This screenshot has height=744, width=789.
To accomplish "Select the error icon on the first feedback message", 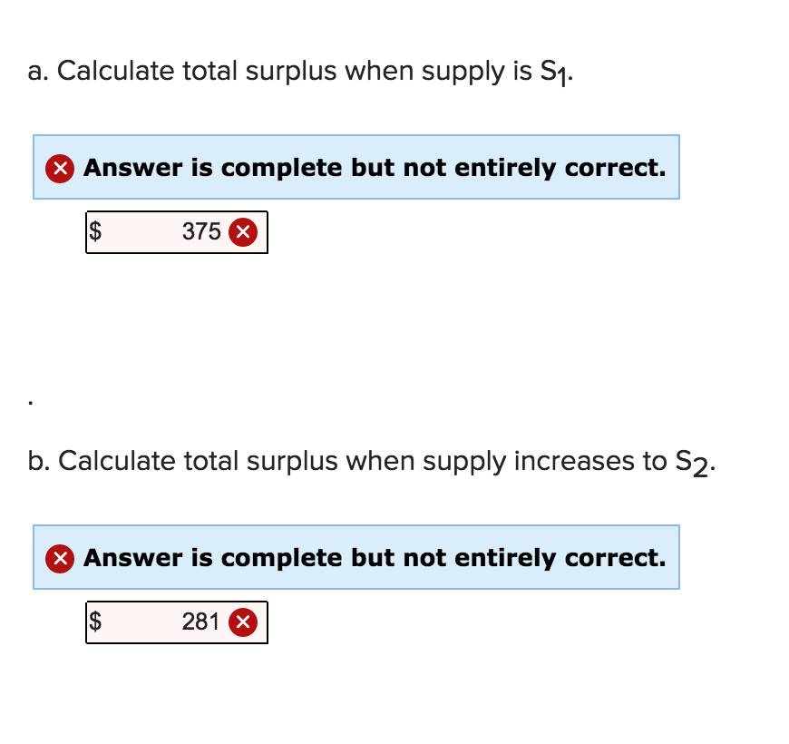I will pos(59,168).
